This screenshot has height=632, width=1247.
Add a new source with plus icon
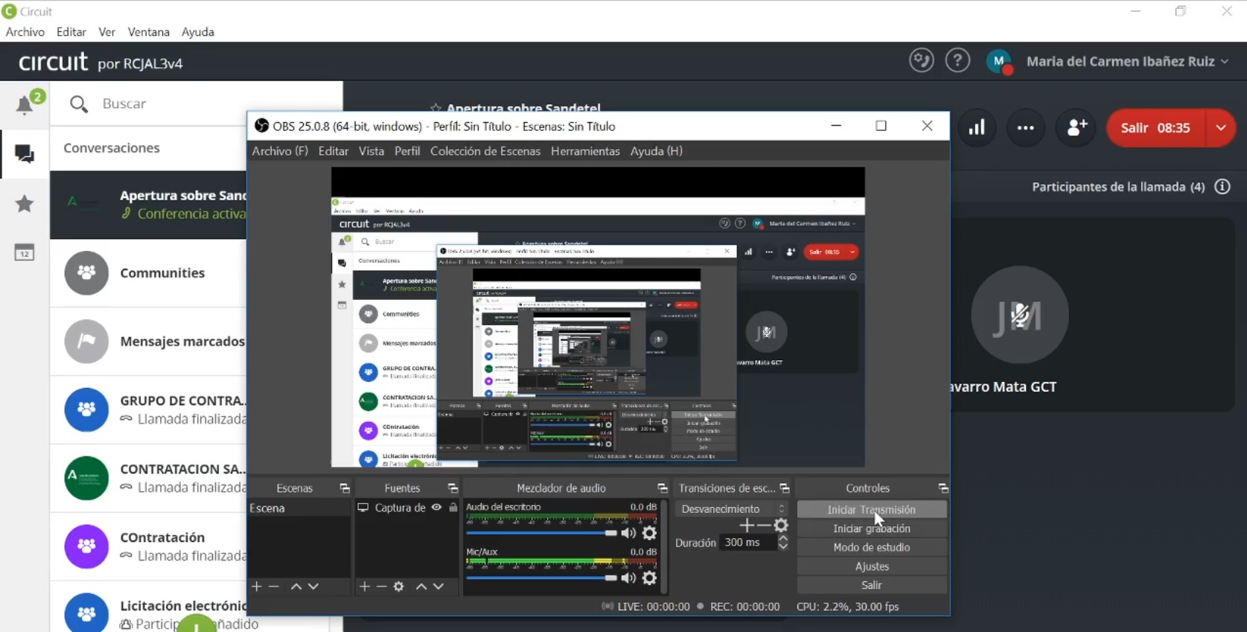364,587
